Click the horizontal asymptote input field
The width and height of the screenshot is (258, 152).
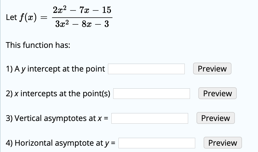point(157,143)
